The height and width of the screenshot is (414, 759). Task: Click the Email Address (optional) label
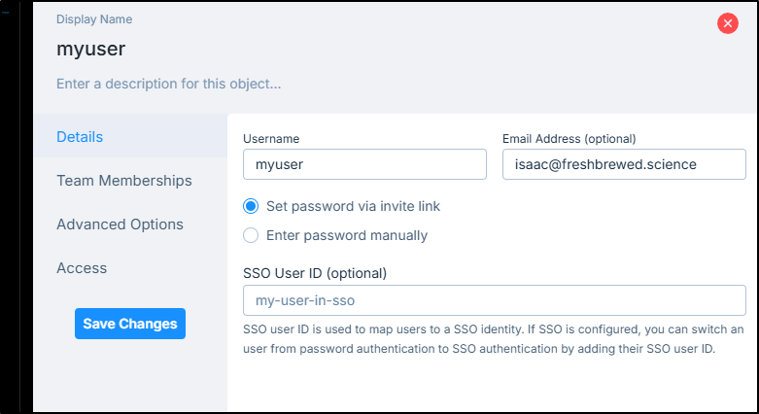tap(569, 138)
